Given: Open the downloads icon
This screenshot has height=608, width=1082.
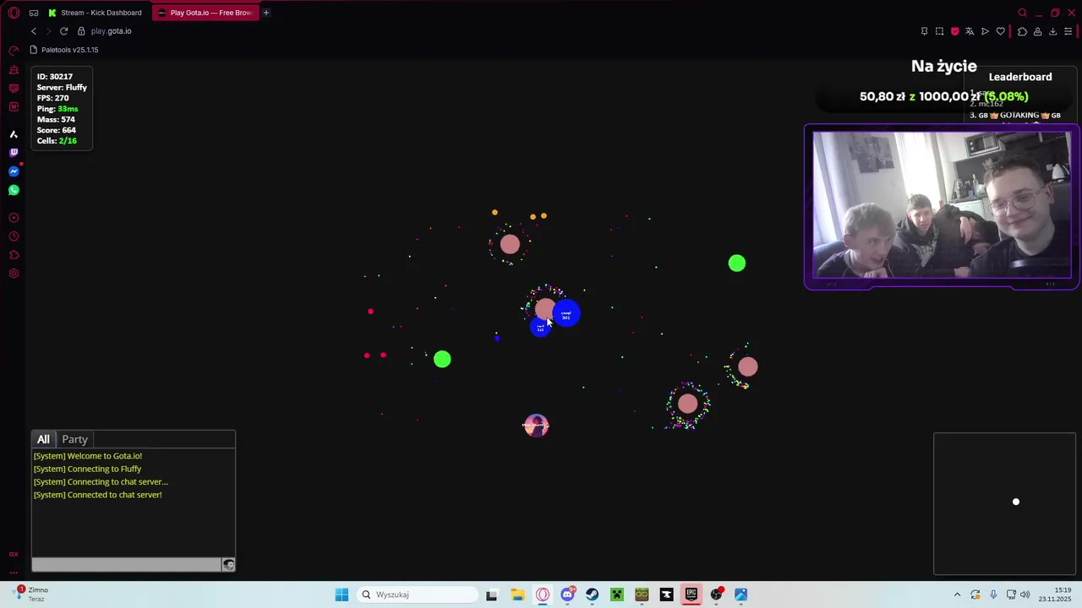Looking at the screenshot, I should click(1052, 31).
